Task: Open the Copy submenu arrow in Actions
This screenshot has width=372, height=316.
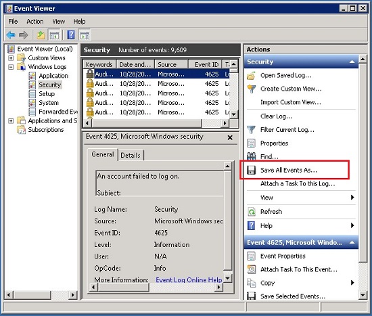Action: pos(352,283)
